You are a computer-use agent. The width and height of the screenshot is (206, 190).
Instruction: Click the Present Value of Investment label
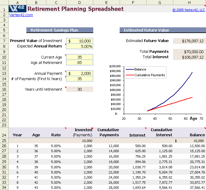click(x=36, y=41)
